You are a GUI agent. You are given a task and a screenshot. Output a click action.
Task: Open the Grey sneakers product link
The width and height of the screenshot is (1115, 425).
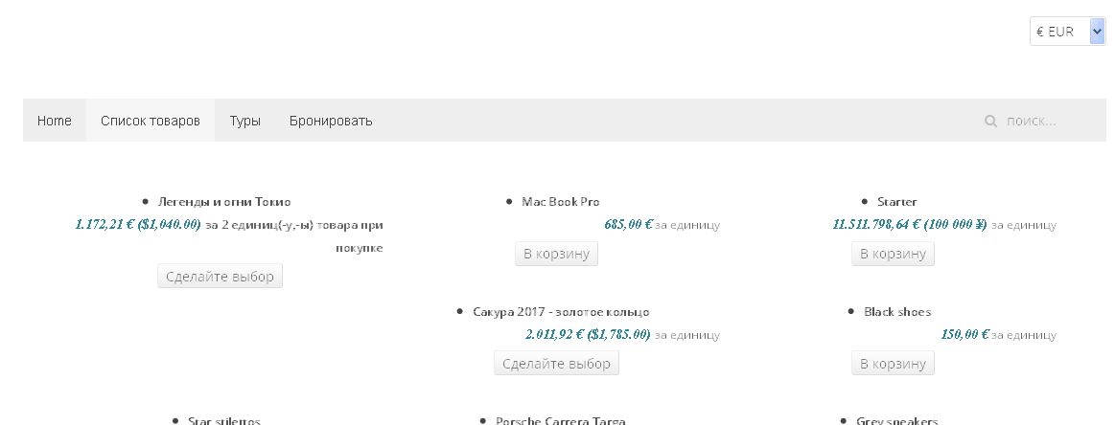896,420
